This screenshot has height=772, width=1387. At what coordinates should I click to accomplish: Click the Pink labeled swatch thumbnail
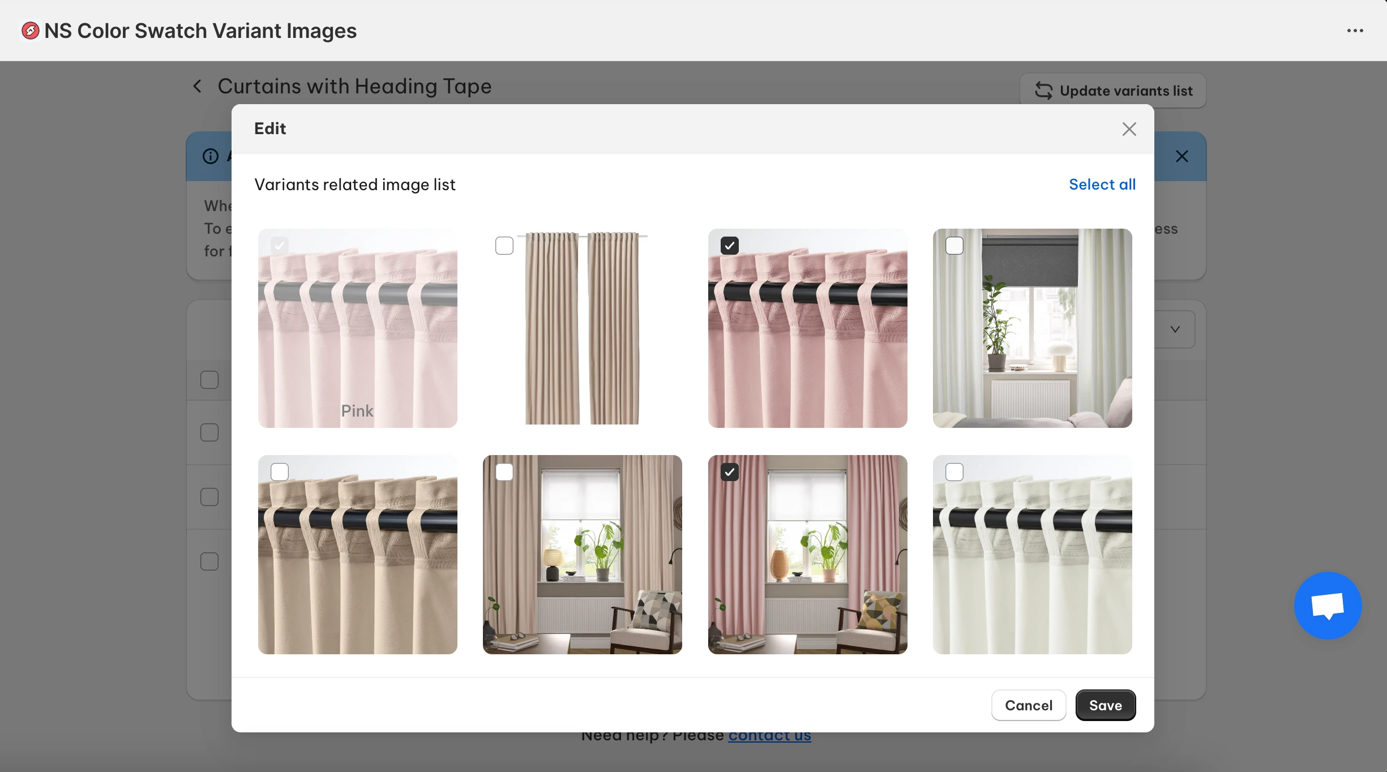(358, 328)
